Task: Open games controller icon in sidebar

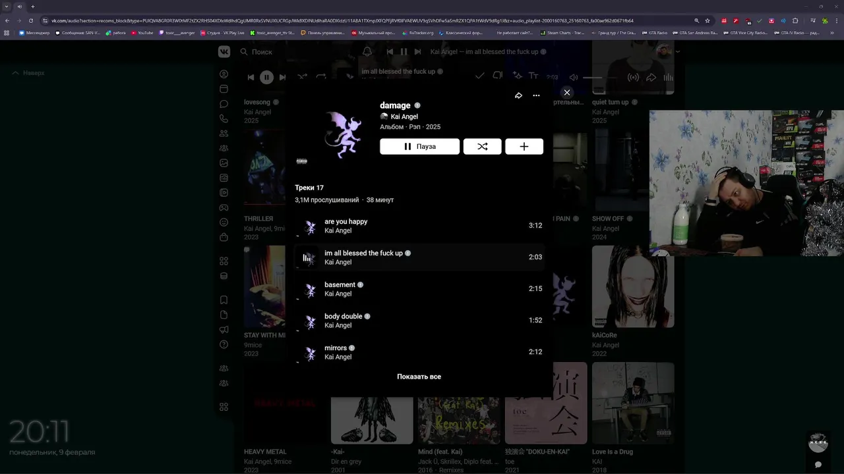Action: coord(224,208)
